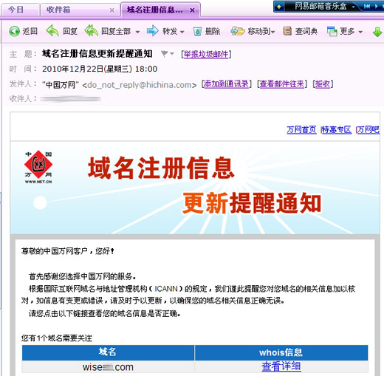This screenshot has height=376, width=384.
Task: Click the 更多 windows icon
Action: (332, 31)
